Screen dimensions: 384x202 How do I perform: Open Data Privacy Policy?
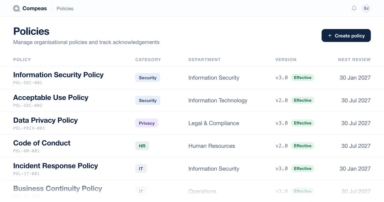tap(46, 120)
